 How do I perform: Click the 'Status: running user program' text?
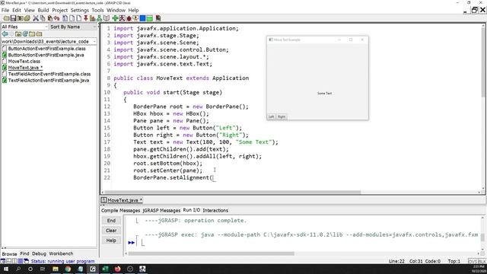pos(62,261)
